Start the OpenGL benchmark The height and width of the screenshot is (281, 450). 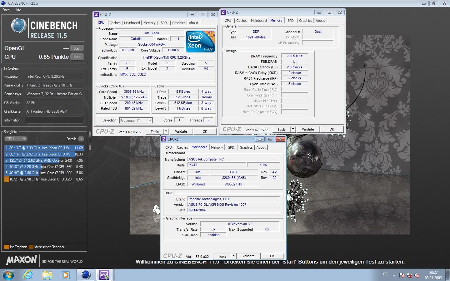point(77,48)
